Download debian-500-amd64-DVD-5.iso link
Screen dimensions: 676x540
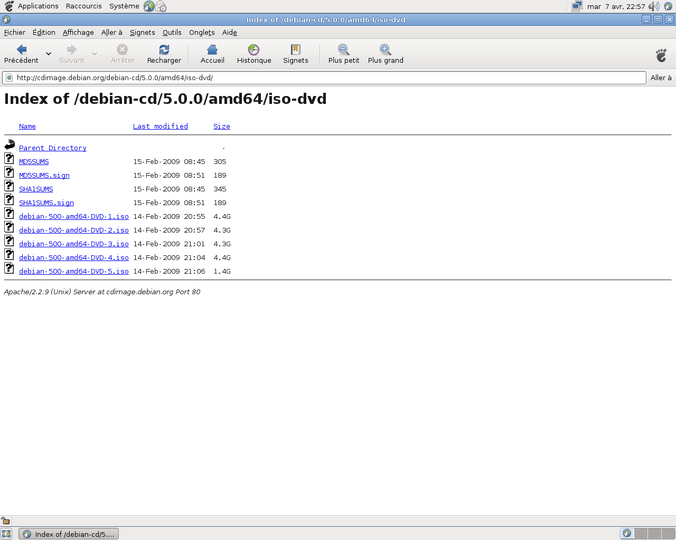click(x=74, y=272)
